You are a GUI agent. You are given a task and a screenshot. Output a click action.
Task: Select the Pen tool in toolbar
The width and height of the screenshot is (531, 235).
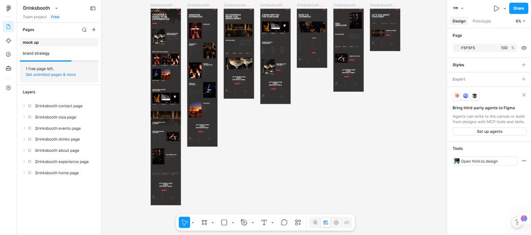(244, 223)
